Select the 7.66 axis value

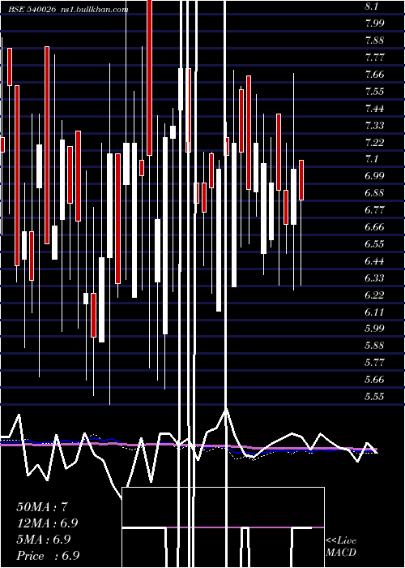click(374, 75)
